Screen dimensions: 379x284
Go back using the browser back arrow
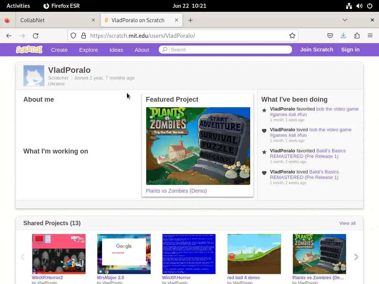click(x=9, y=36)
